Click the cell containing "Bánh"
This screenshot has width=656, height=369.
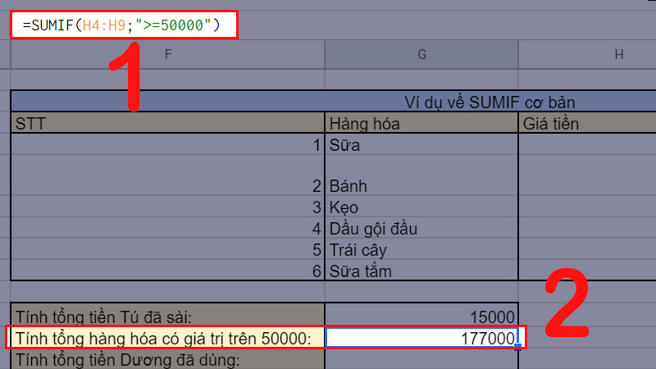coord(421,184)
